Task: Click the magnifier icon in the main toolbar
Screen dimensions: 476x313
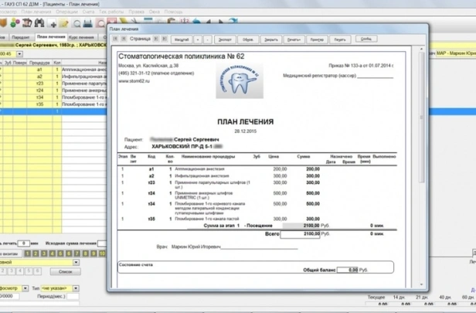Action: pos(78,24)
